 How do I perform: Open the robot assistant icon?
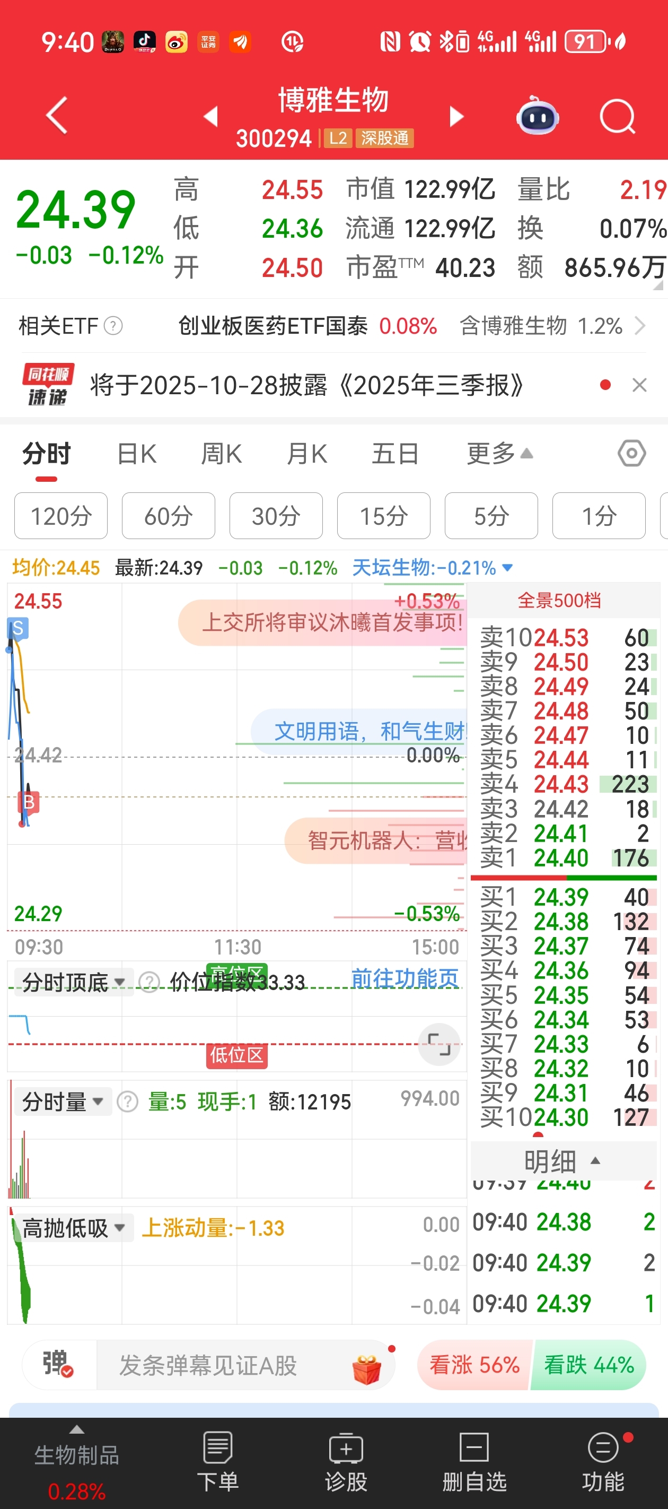pyautogui.click(x=538, y=115)
